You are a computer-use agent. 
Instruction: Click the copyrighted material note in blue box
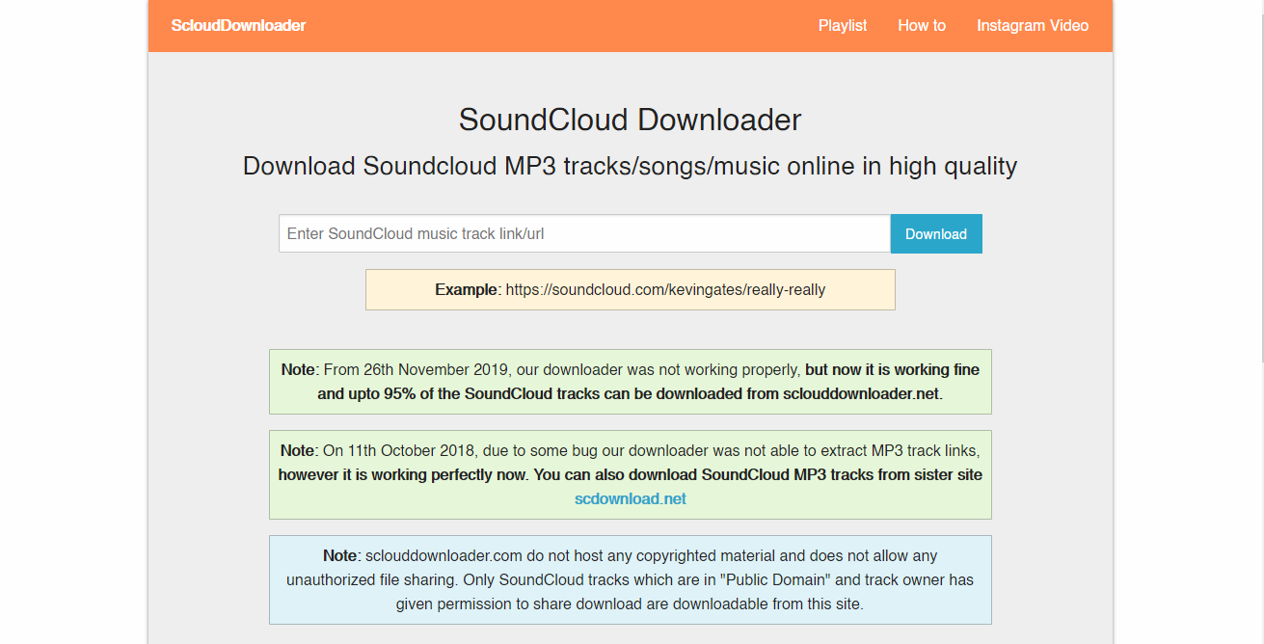[631, 580]
